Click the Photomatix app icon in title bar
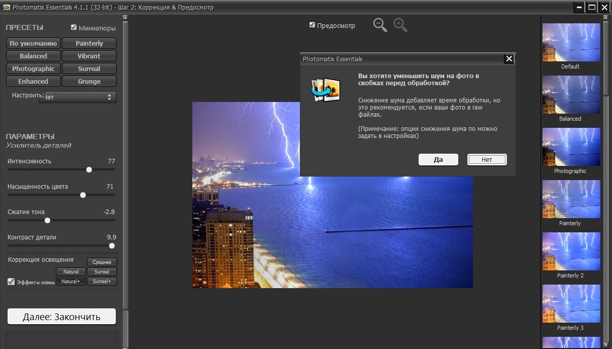This screenshot has height=349, width=612. point(7,8)
